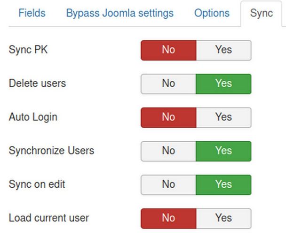
Task: Set Sync PK to Yes
Action: (x=223, y=50)
